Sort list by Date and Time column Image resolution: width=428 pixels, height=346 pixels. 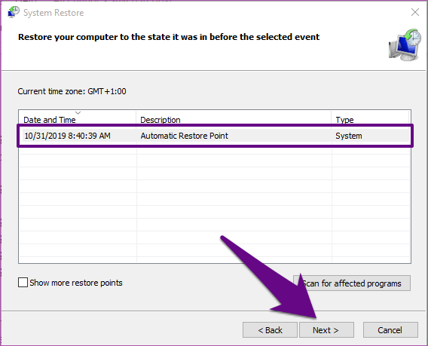click(78, 120)
